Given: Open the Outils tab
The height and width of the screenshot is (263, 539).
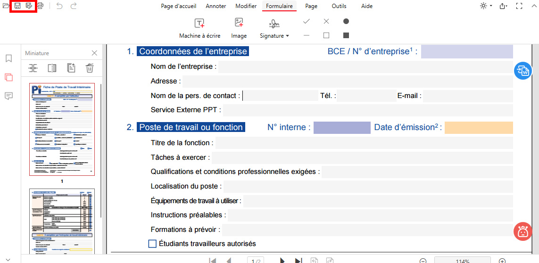Looking at the screenshot, I should pyautogui.click(x=339, y=6).
